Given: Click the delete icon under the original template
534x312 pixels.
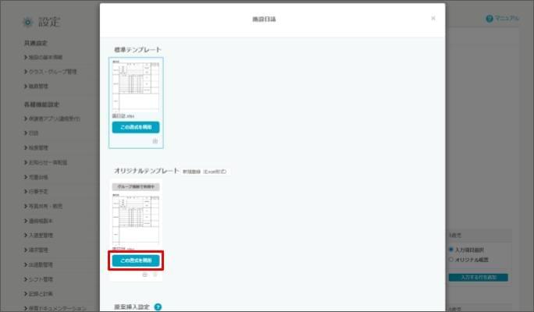Looking at the screenshot, I should point(155,275).
